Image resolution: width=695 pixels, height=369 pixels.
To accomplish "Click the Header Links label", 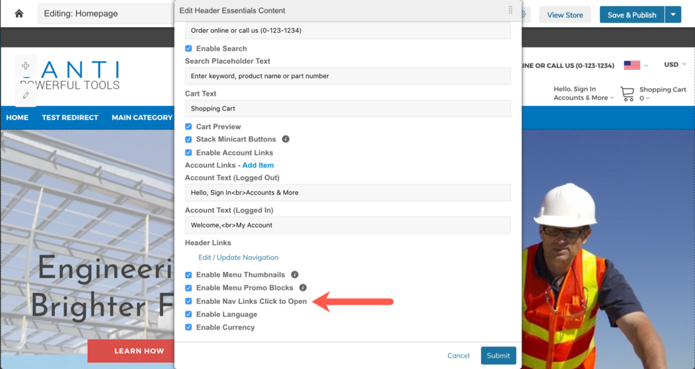I will coord(208,243).
